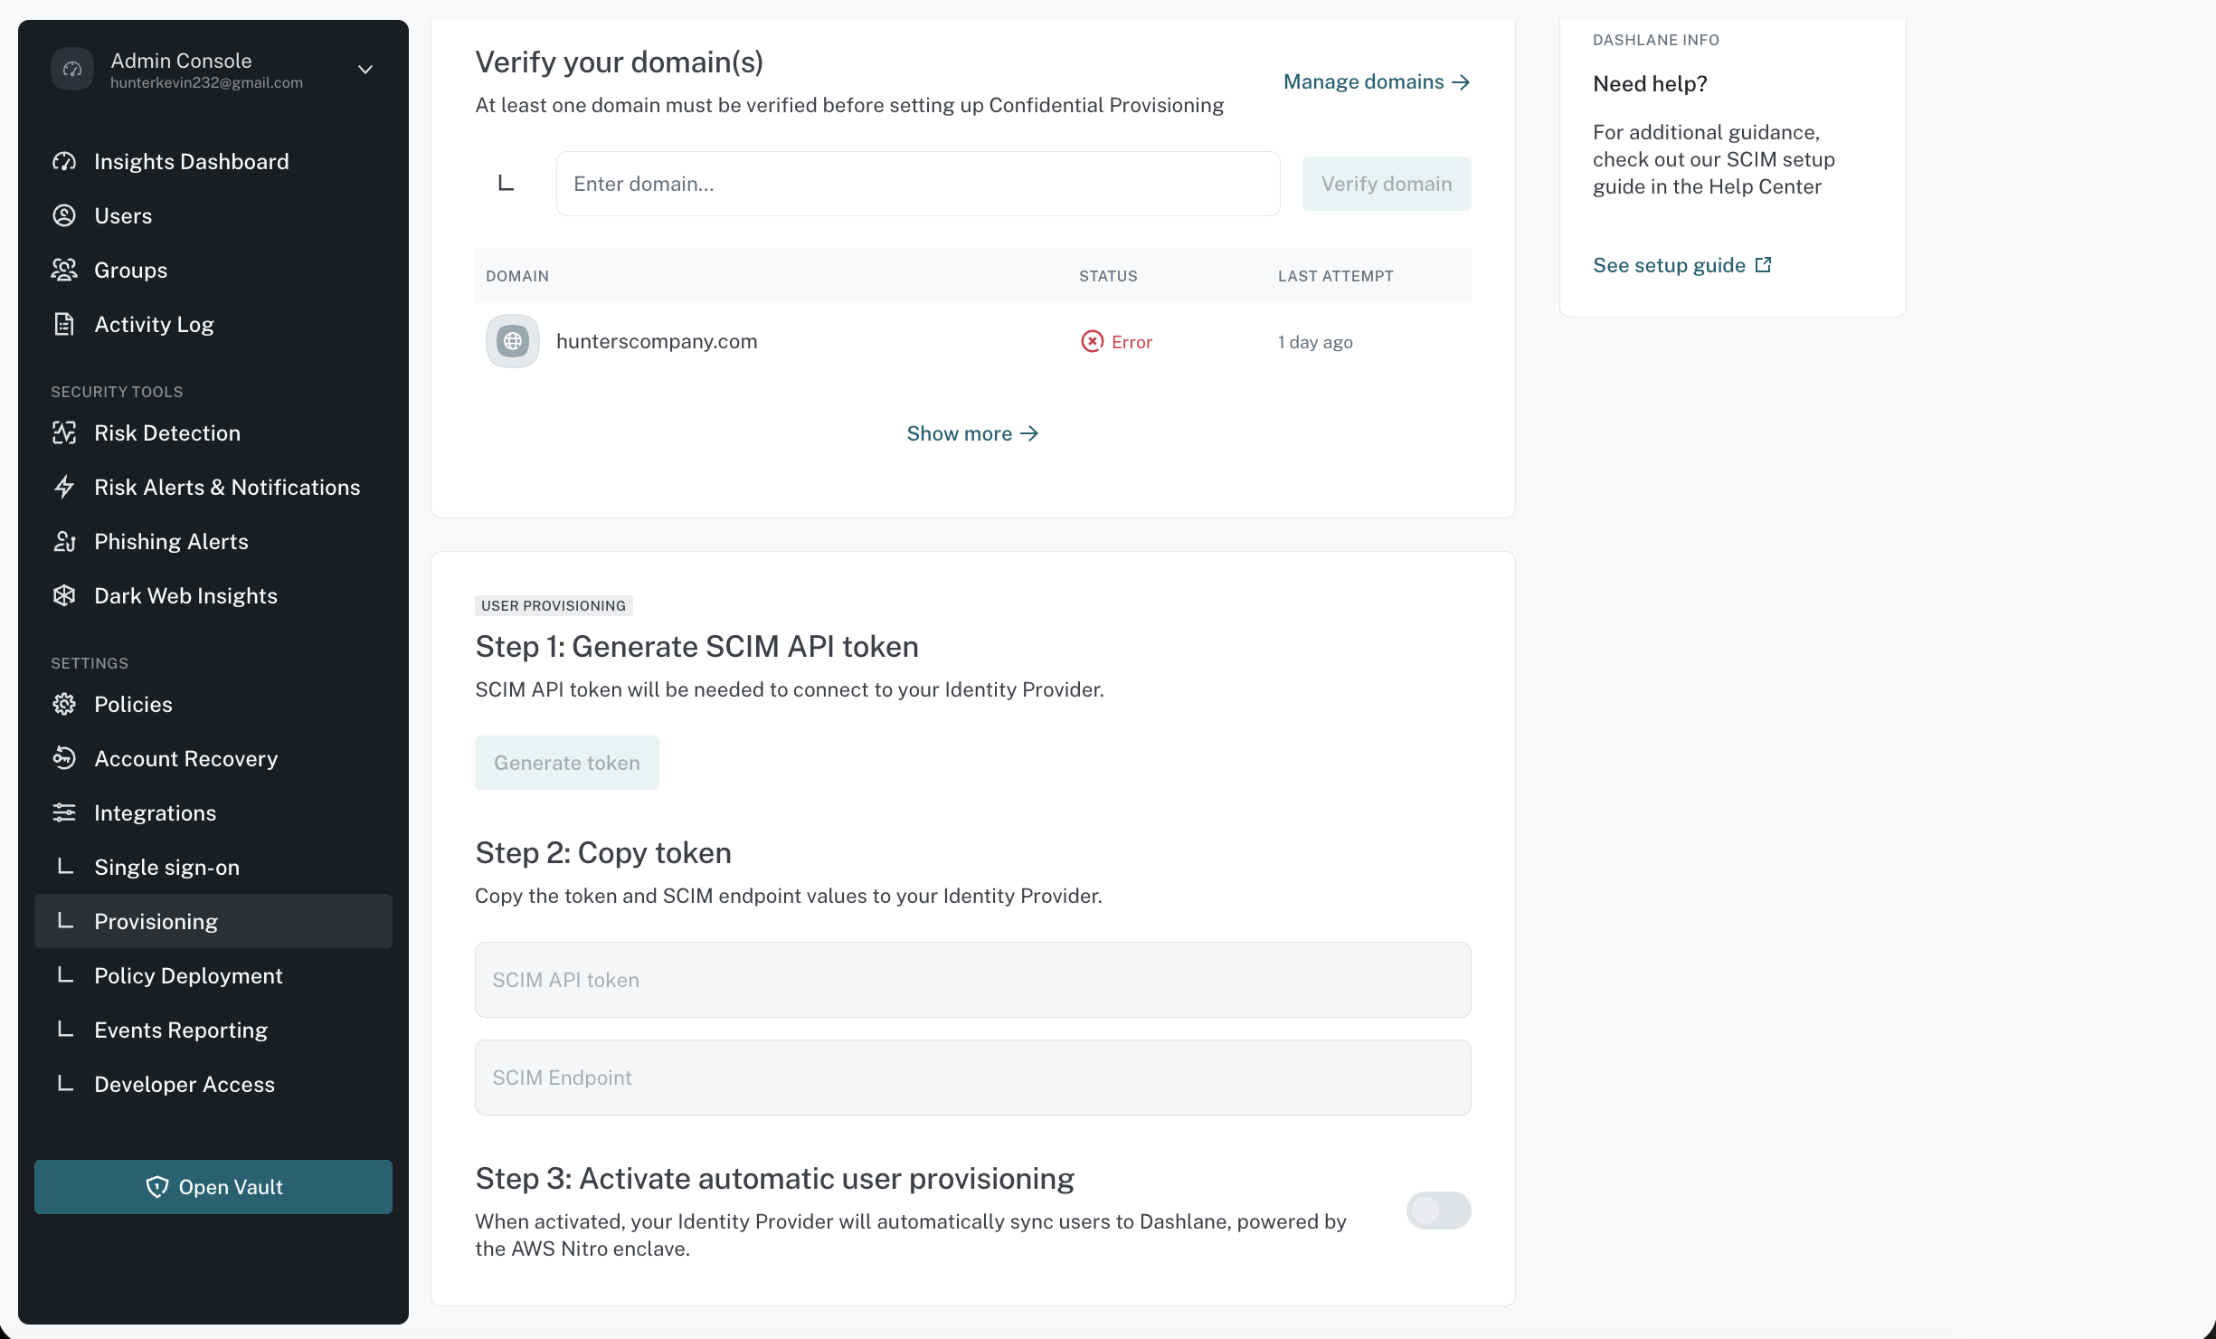This screenshot has height=1339, width=2216.
Task: Click the shield icon on Open Vault
Action: [x=157, y=1187]
